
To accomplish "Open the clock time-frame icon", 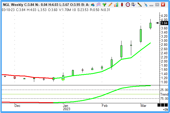I will click(x=128, y=4).
